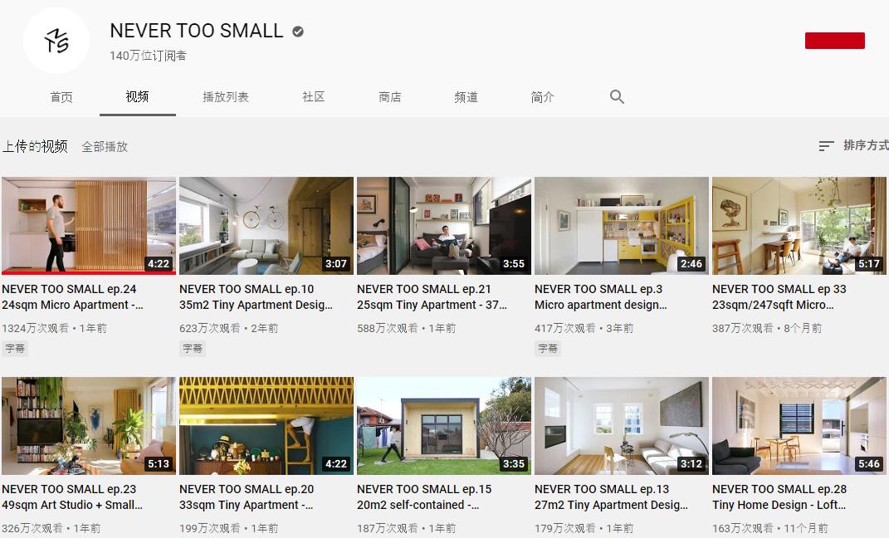The width and height of the screenshot is (889, 538).
Task: Click the 5:46 duration badge on ep.28
Action: pyautogui.click(x=869, y=464)
